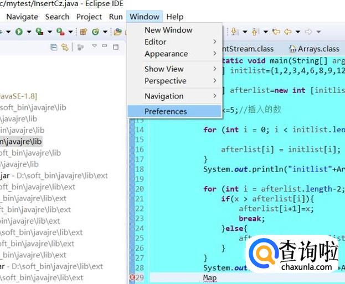The width and height of the screenshot is (345, 284).
Task: Minimize the Package Explorer view
Action: [105, 46]
